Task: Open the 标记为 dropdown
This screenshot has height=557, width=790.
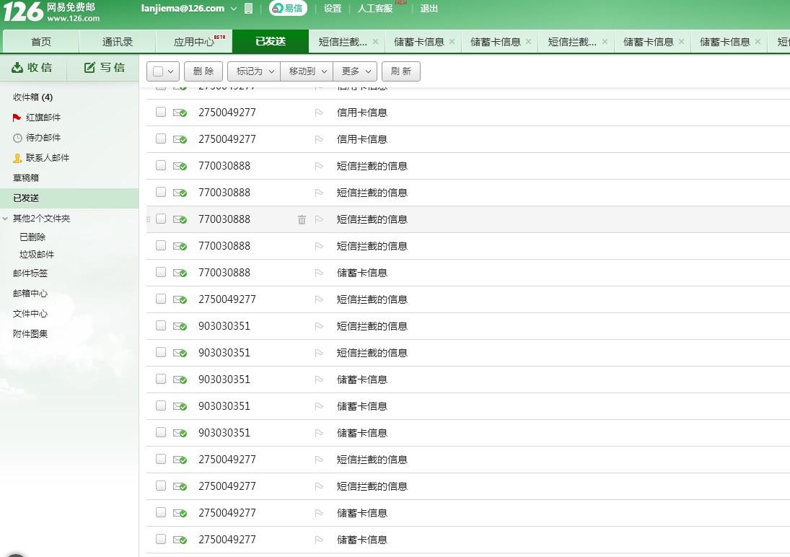Action: [x=253, y=71]
